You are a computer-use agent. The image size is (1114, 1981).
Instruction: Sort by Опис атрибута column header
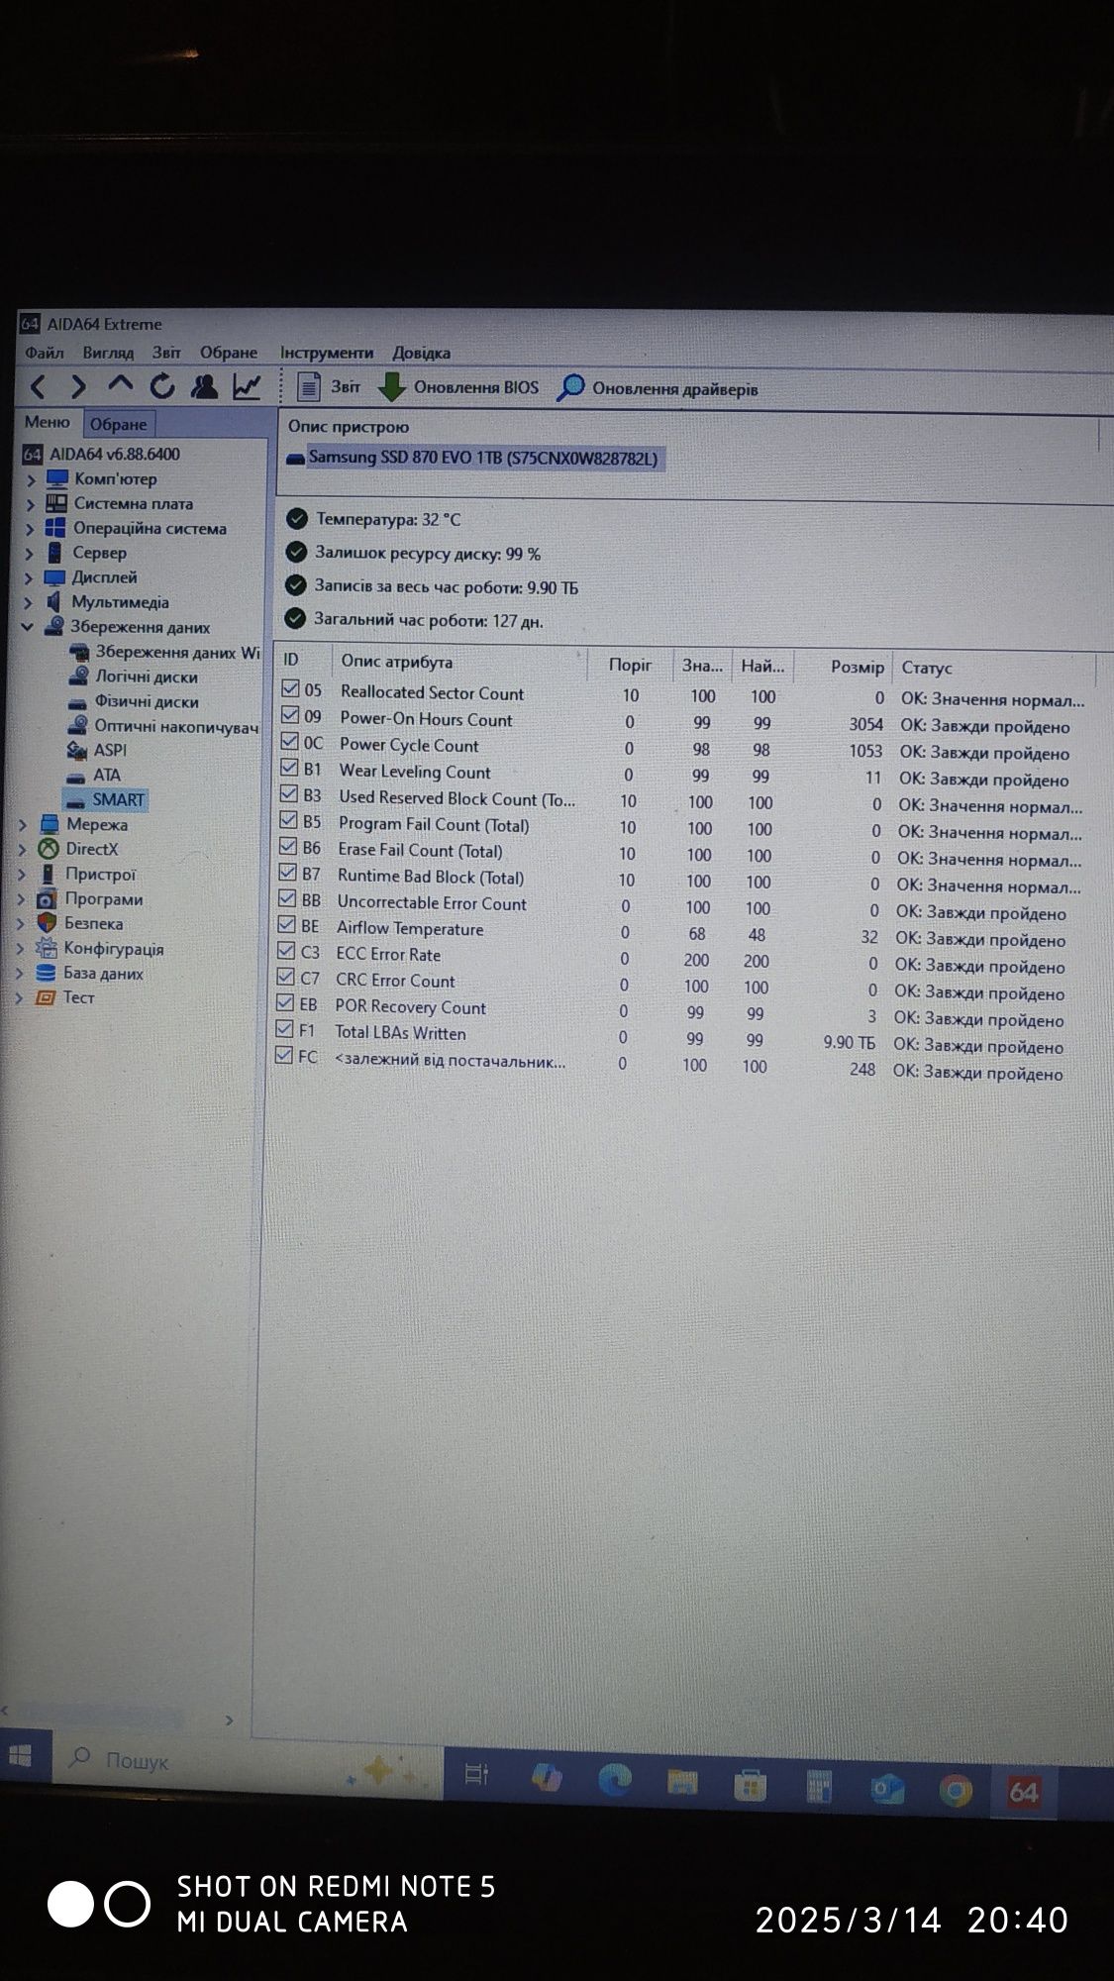(x=459, y=662)
